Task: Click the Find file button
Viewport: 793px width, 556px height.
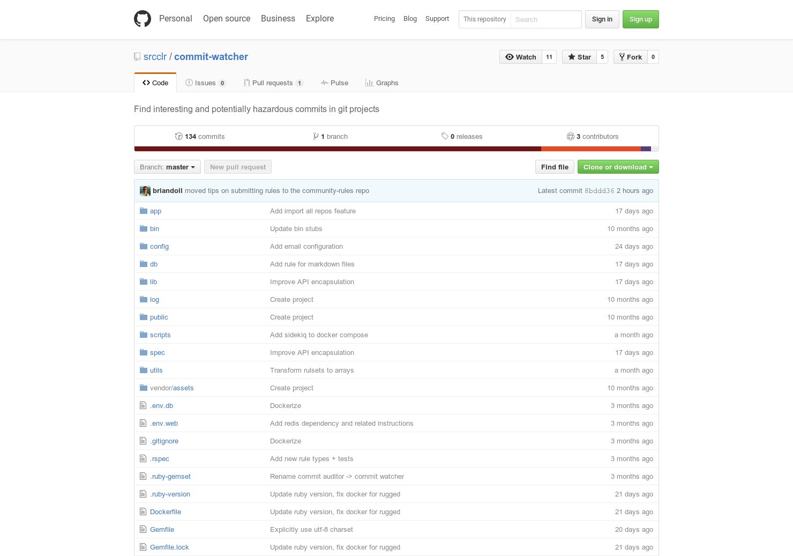Action: [x=555, y=167]
